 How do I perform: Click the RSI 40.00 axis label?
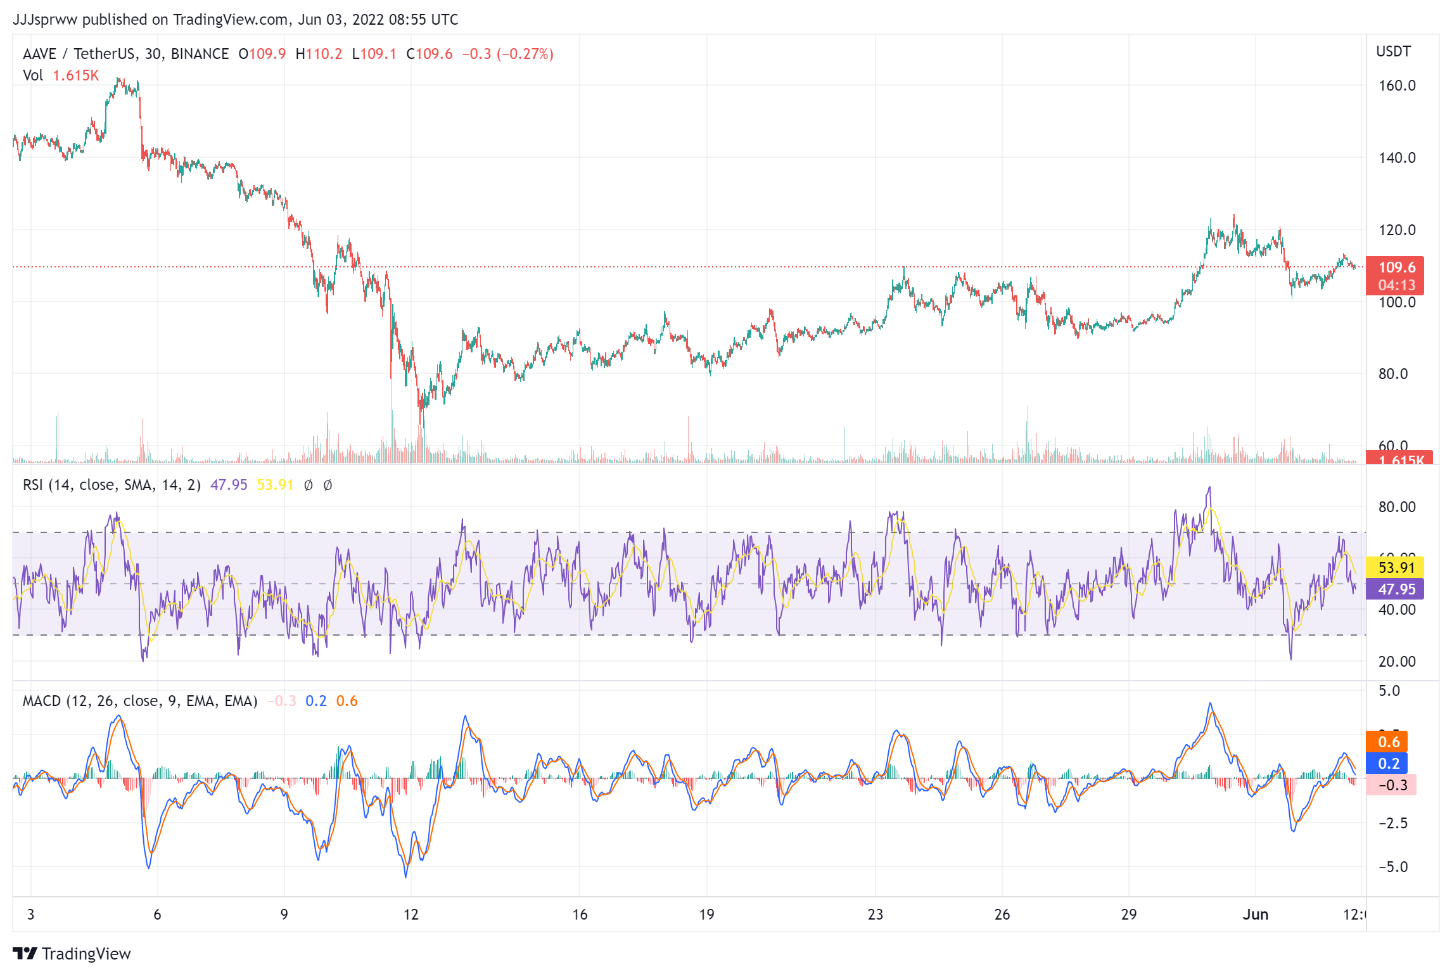pos(1396,610)
